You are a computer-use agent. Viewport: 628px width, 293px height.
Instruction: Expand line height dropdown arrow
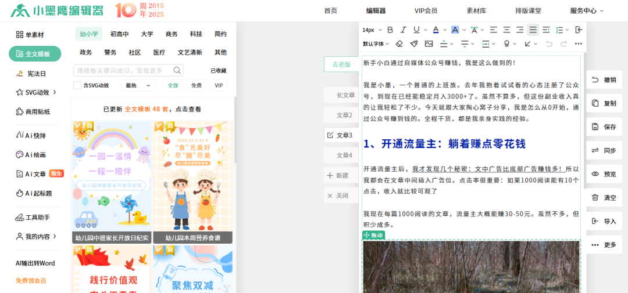coord(568,30)
